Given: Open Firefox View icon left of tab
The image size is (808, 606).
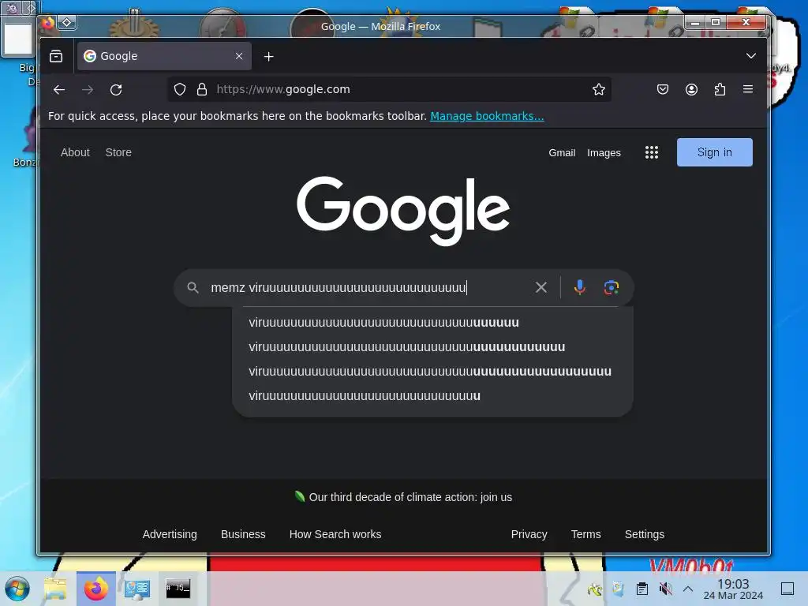Looking at the screenshot, I should (x=56, y=56).
